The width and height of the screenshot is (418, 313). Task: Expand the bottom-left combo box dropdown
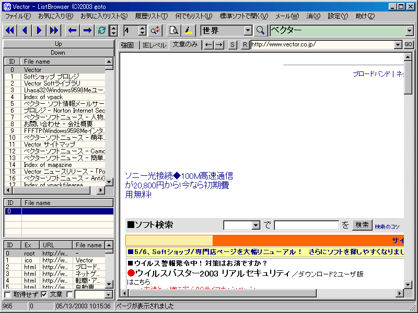tap(109, 294)
